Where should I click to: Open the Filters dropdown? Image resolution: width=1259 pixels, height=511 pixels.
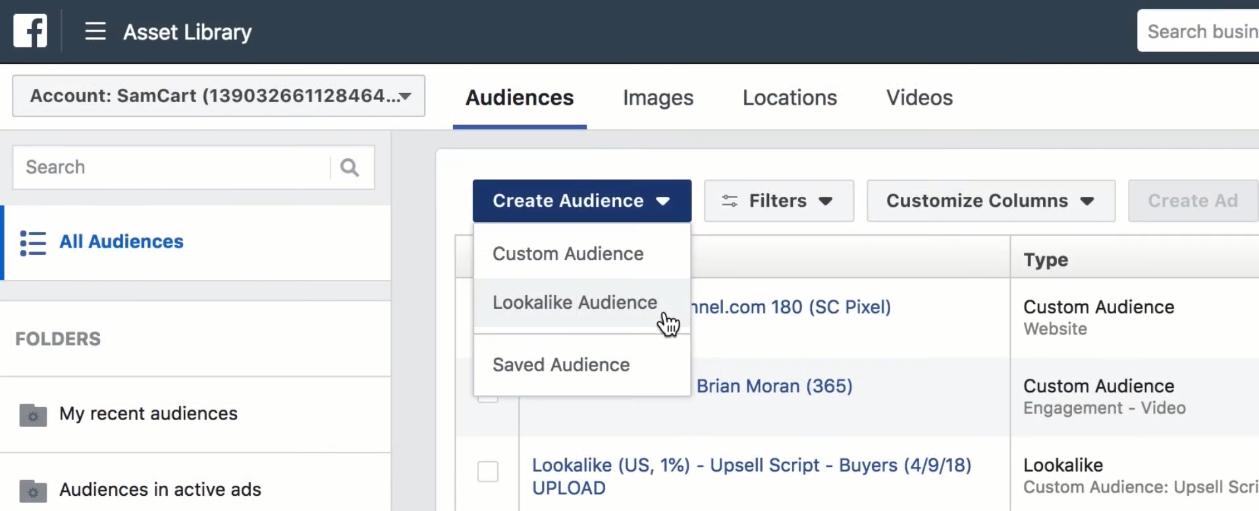pyautogui.click(x=779, y=201)
